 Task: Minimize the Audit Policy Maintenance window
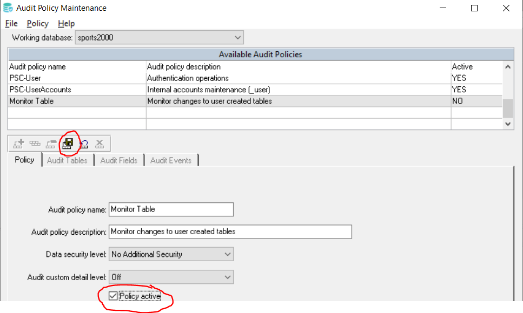tap(443, 8)
